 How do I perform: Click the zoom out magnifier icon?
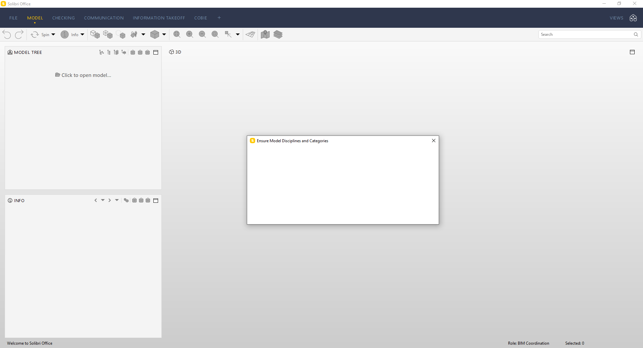[202, 34]
